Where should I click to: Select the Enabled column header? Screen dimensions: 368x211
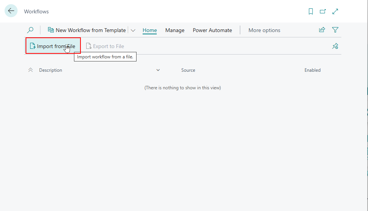[312, 70]
